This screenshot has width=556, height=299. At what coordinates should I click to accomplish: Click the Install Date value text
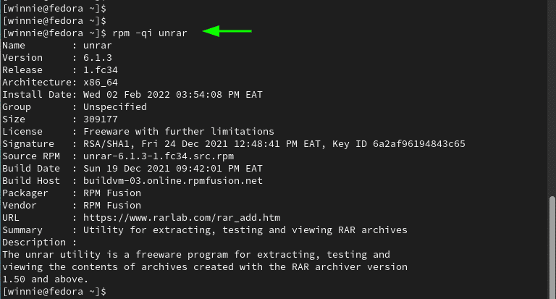point(173,95)
